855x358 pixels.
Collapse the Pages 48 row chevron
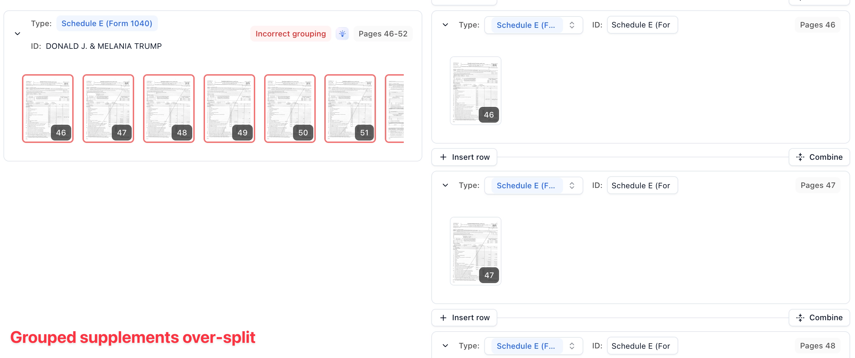click(445, 346)
